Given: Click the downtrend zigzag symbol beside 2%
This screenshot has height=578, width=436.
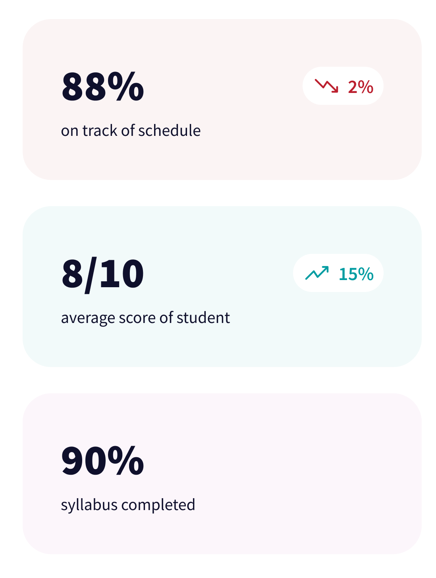Looking at the screenshot, I should click(326, 85).
